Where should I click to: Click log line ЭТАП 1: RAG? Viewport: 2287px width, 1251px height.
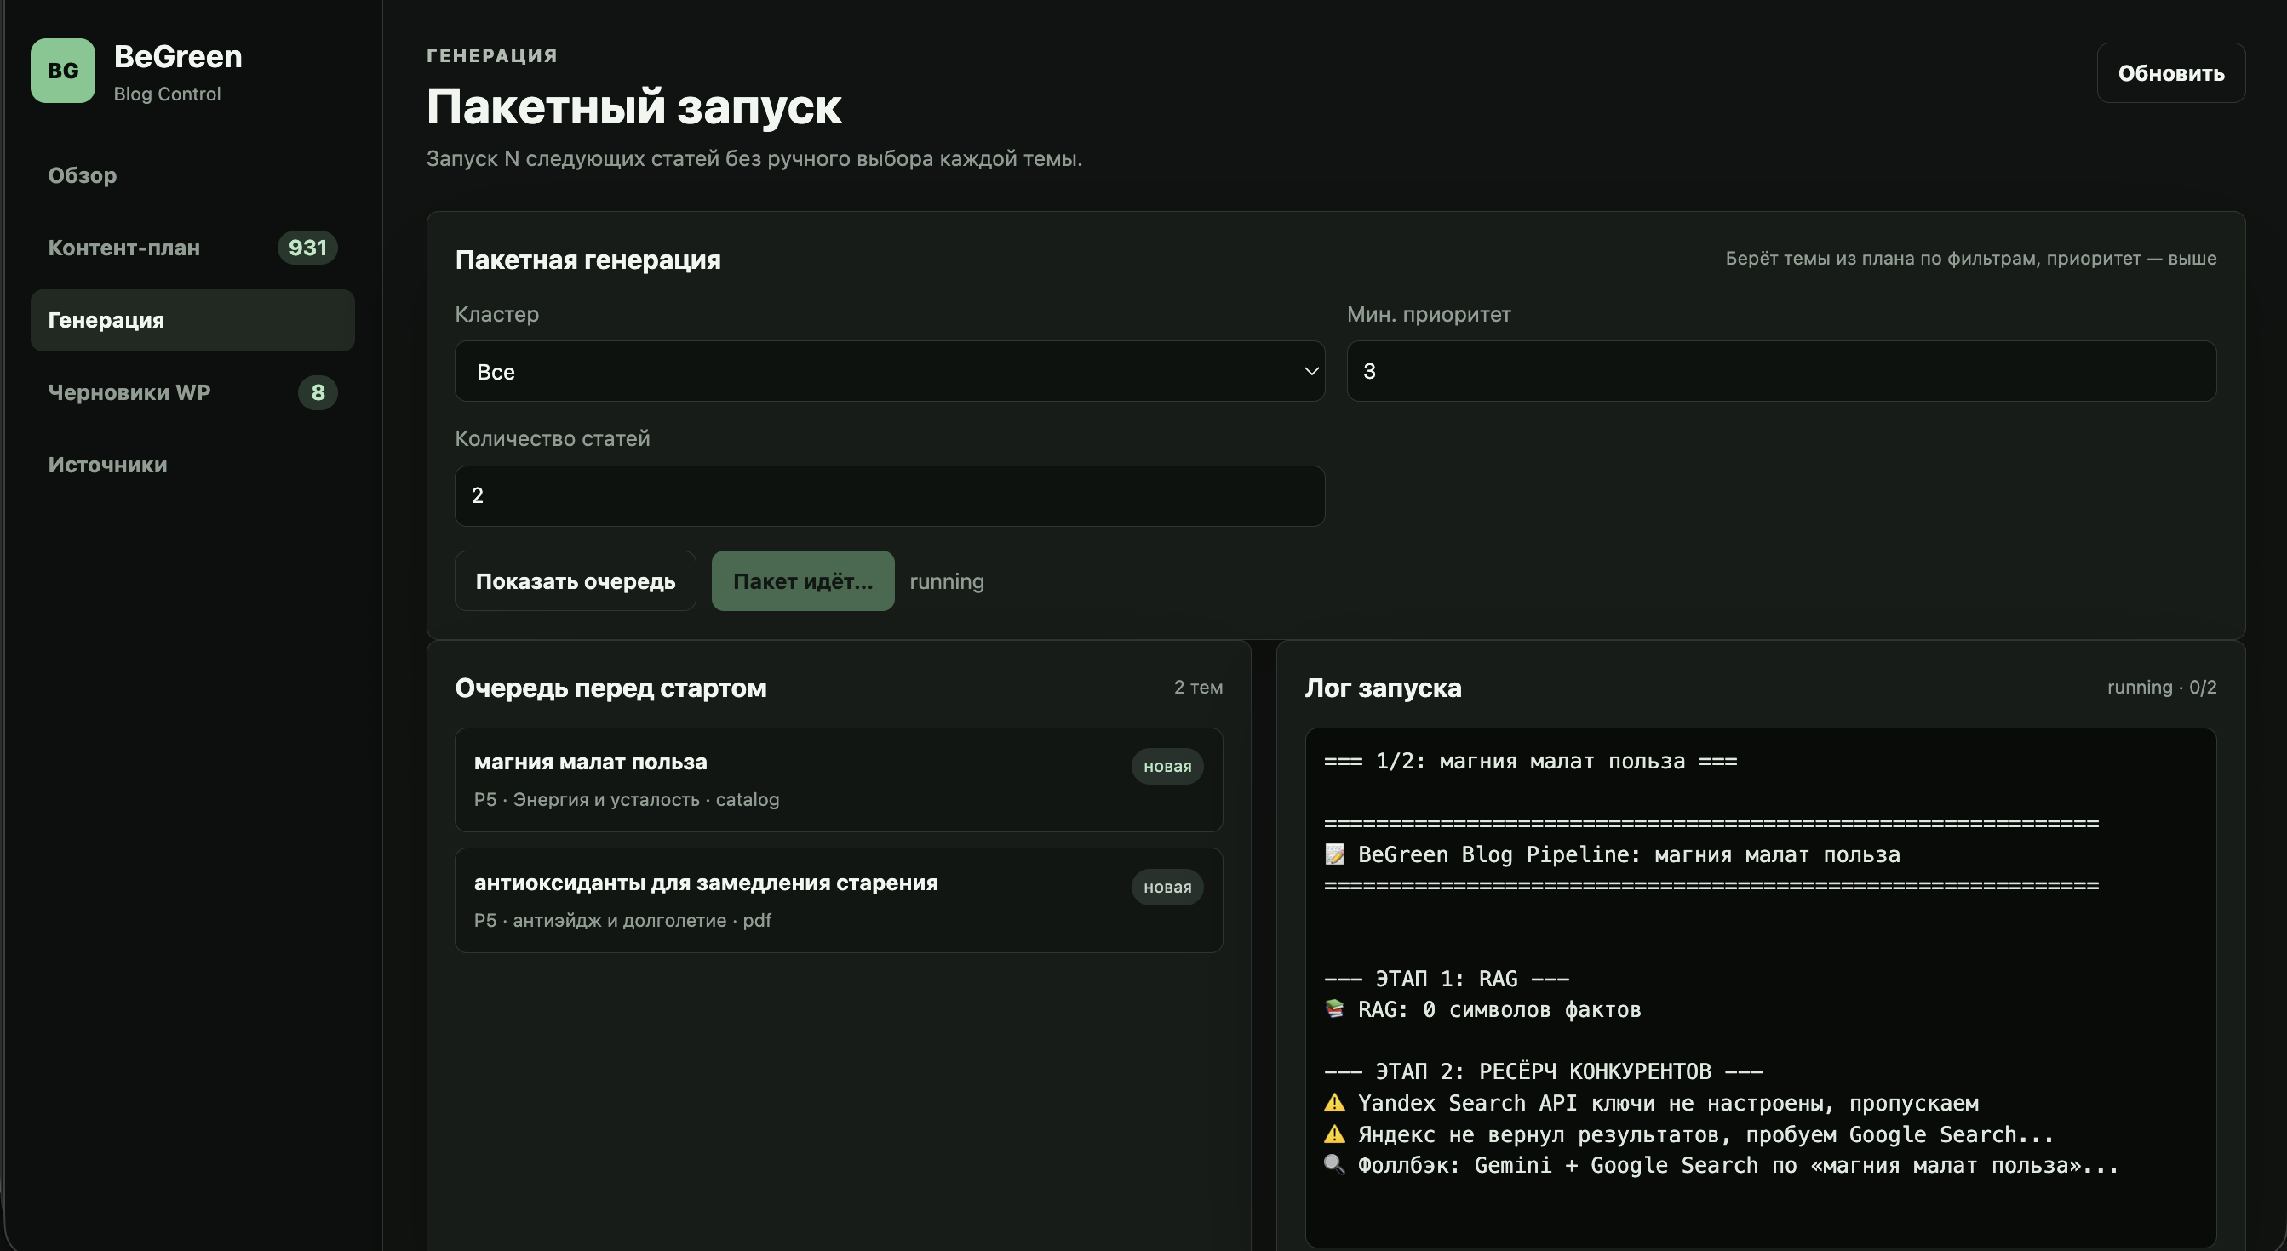click(x=1447, y=979)
